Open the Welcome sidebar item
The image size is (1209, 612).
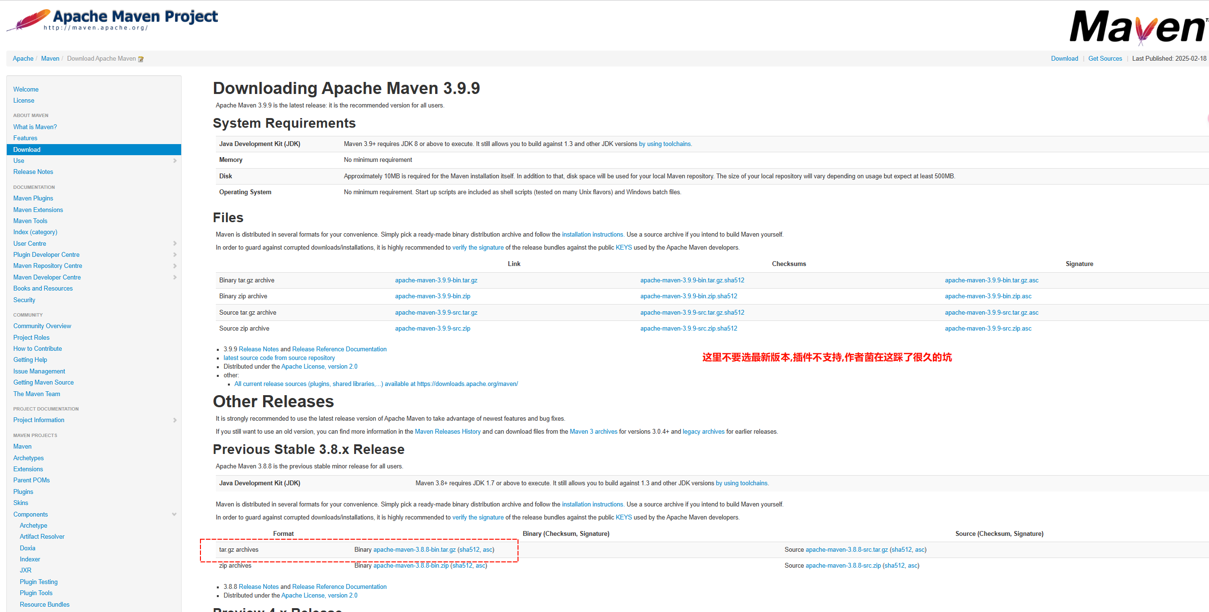[x=26, y=90]
